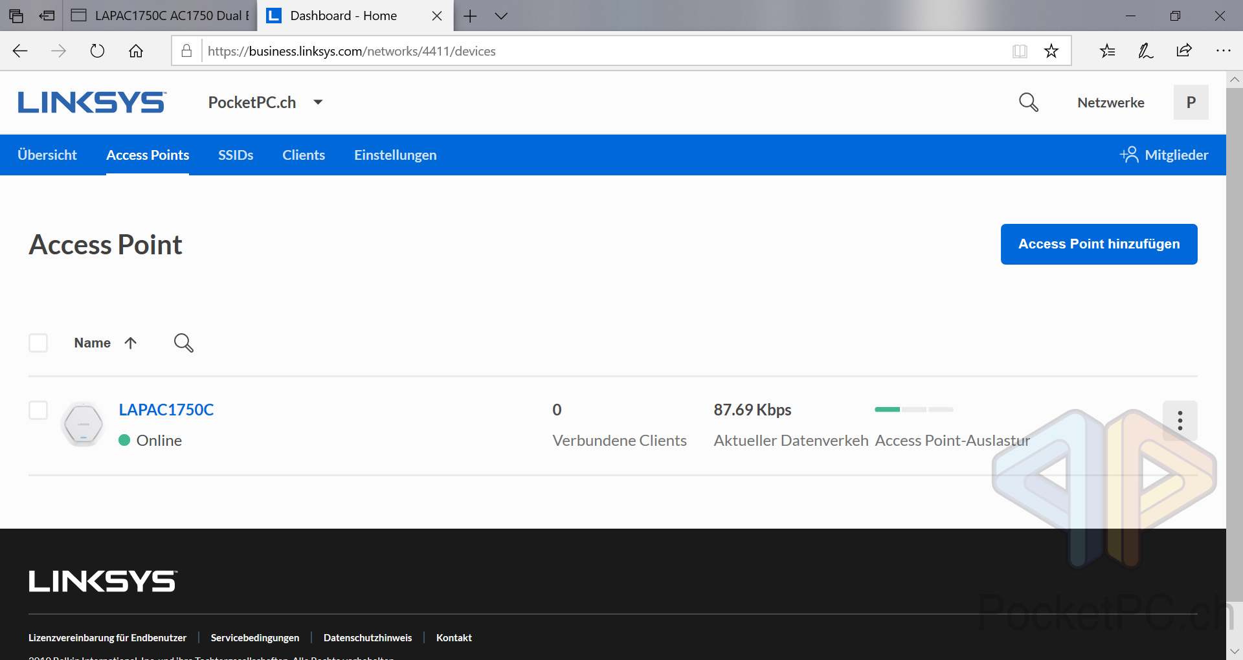Click the Verbundene Clients label
1243x660 pixels.
pyautogui.click(x=620, y=440)
